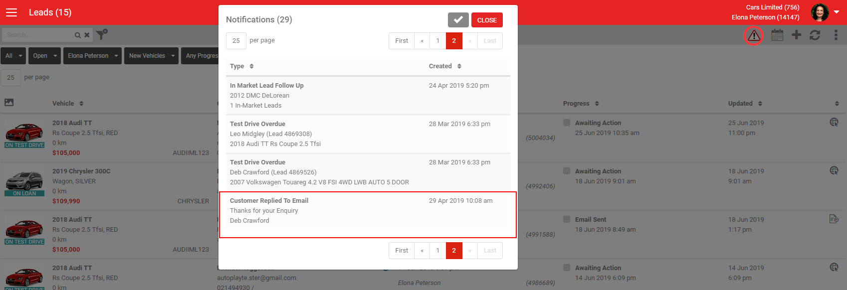This screenshot has height=290, width=847.
Task: Click the leads search input field
Action: click(37, 35)
